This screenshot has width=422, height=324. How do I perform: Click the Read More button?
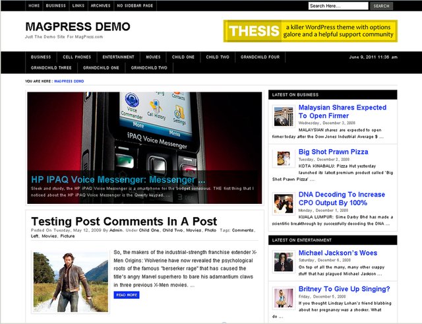tap(127, 295)
